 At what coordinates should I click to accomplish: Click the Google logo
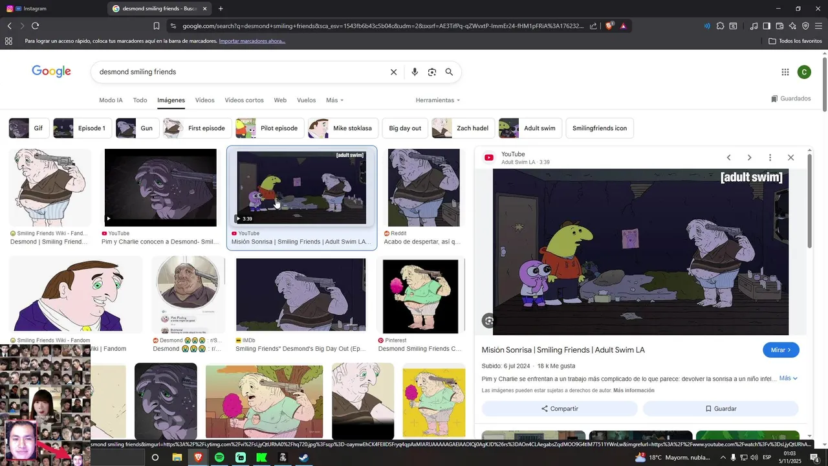click(x=51, y=72)
